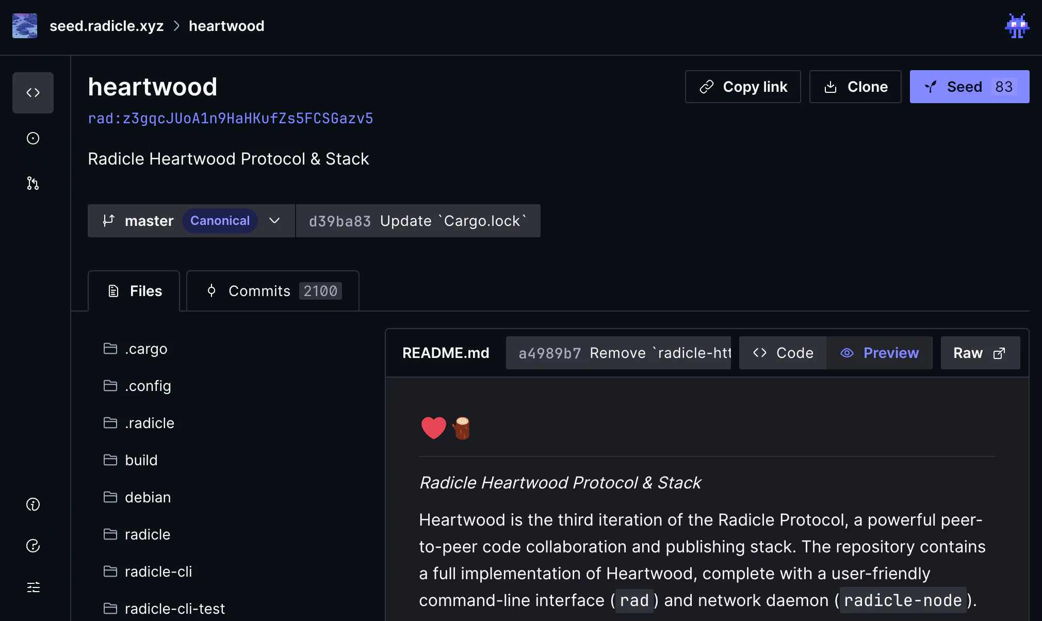Open commit d39ba83 Update Cargo.lock

pyautogui.click(x=418, y=221)
